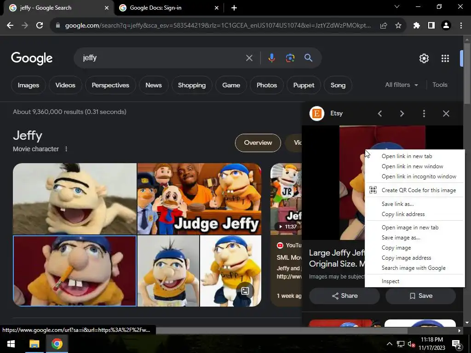Choose Copy image address
The width and height of the screenshot is (471, 353).
tap(414, 258)
